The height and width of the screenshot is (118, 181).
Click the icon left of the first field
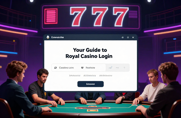(56, 68)
